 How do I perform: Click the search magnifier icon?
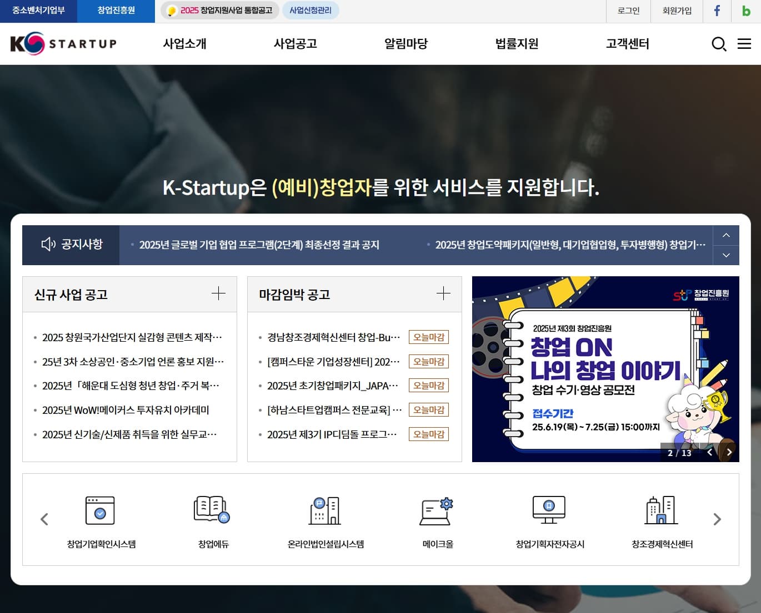pyautogui.click(x=719, y=44)
